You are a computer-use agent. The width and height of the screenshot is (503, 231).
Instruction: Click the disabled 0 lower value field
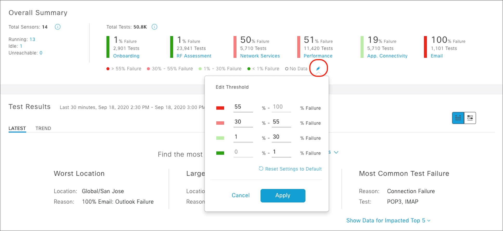tap(243, 152)
